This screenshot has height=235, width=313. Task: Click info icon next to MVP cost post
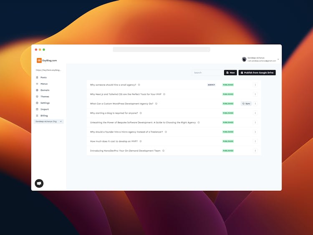click(141, 141)
